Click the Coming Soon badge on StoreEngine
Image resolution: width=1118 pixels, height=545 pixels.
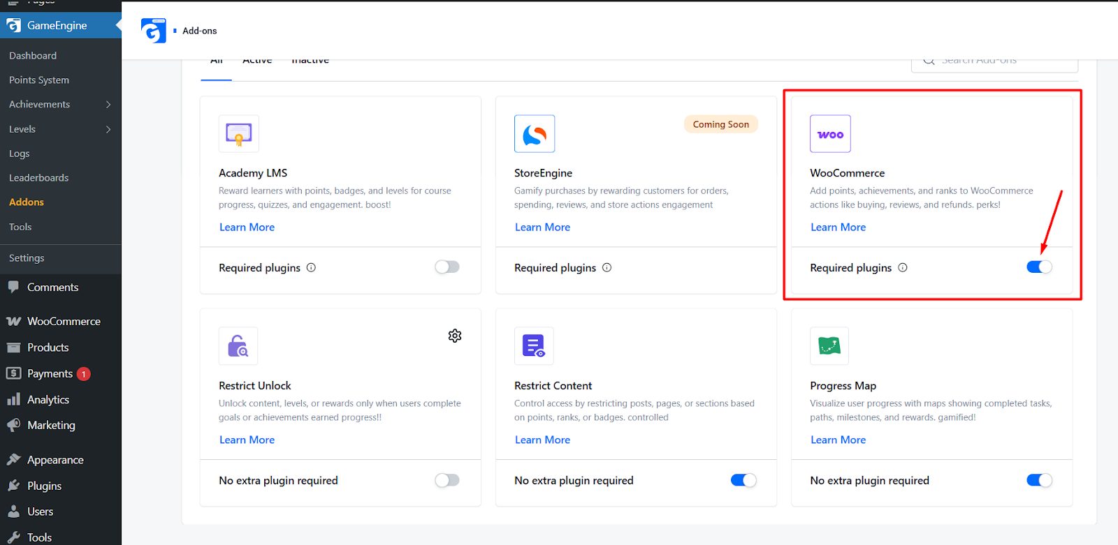[721, 124]
